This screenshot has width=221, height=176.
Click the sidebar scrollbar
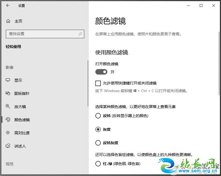click(87, 82)
